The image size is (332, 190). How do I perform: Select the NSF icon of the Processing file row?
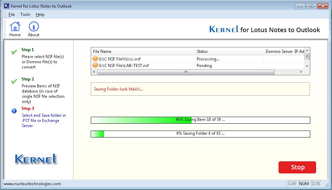95,59
